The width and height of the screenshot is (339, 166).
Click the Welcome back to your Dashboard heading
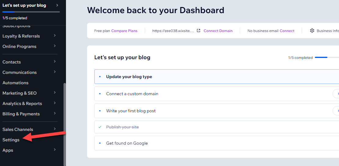click(156, 10)
